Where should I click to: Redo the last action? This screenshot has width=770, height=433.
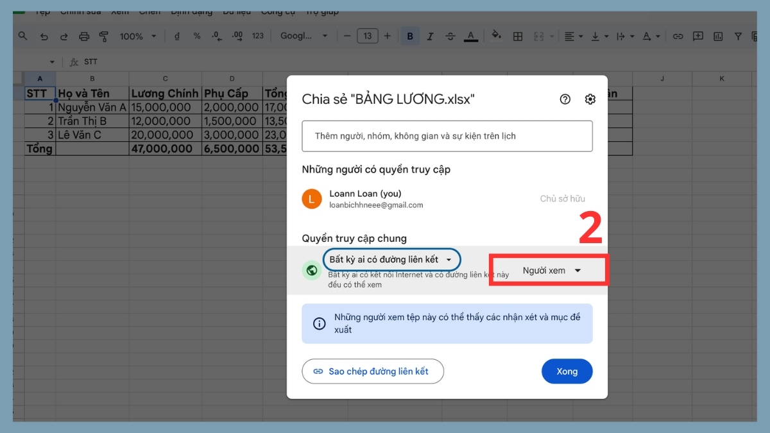(63, 36)
